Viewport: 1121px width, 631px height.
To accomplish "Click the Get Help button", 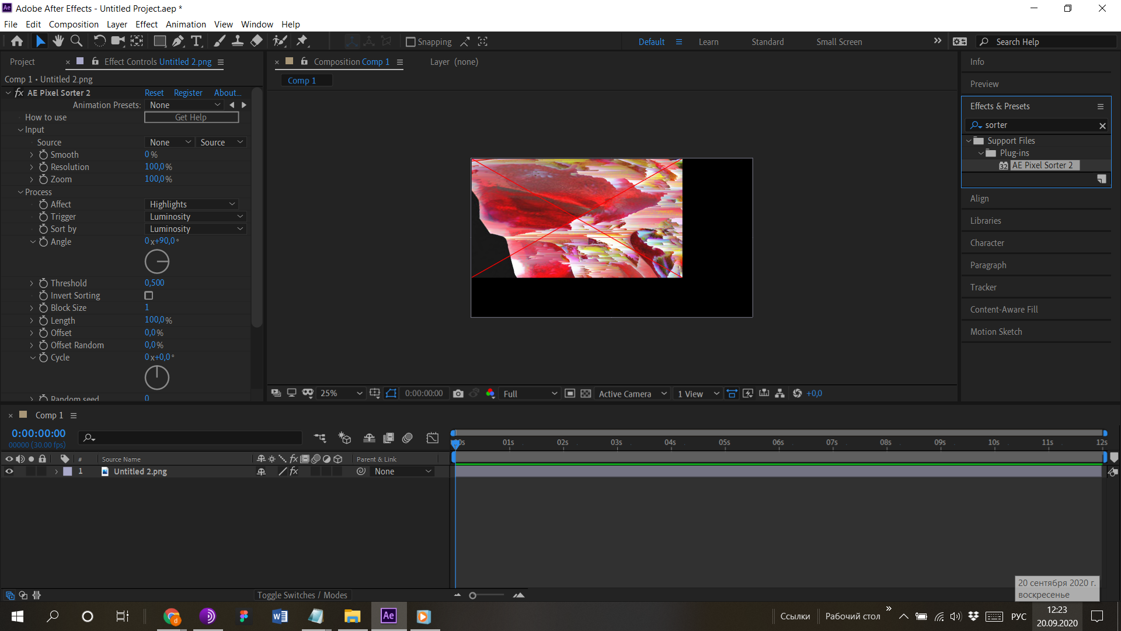I will (x=192, y=117).
